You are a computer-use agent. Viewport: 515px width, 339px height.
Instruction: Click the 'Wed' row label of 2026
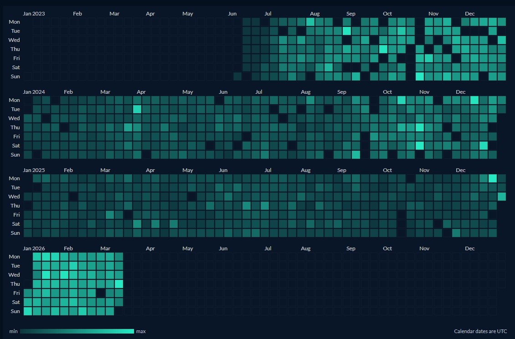click(x=14, y=275)
